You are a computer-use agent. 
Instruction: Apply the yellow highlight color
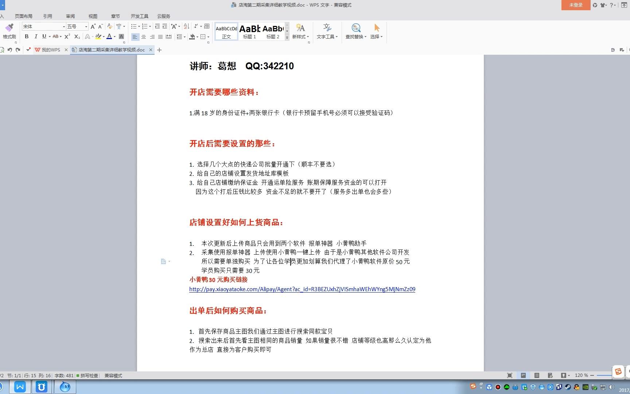(x=98, y=36)
